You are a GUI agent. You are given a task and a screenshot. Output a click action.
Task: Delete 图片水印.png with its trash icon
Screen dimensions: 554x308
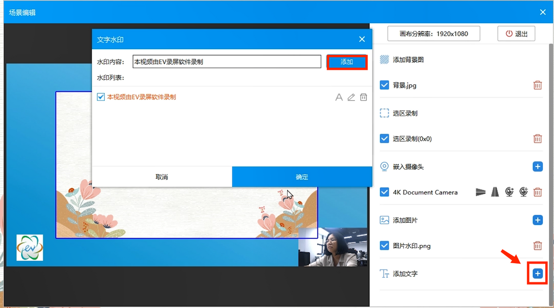tap(537, 246)
